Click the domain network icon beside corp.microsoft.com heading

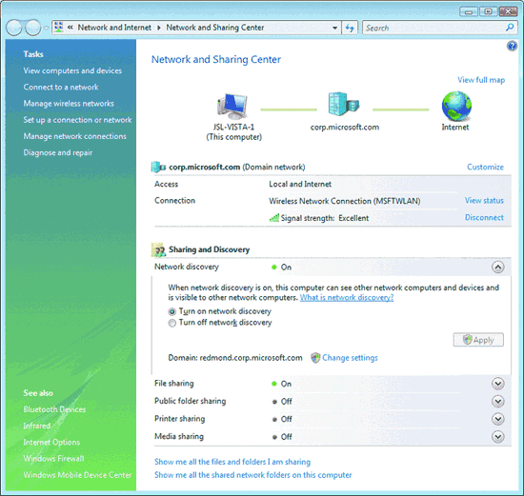click(158, 167)
